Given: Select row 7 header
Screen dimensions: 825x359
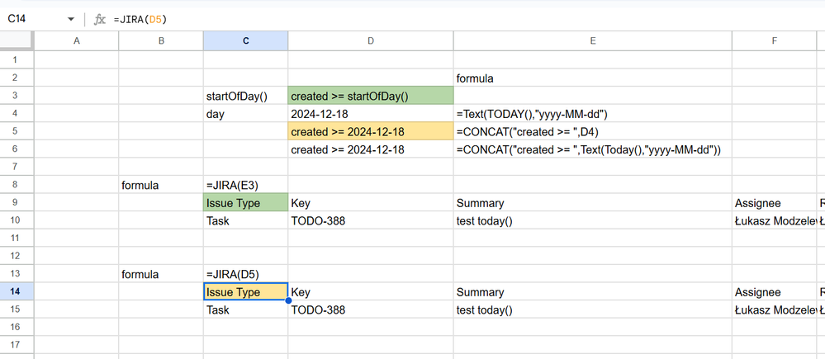Looking at the screenshot, I should coord(17,168).
